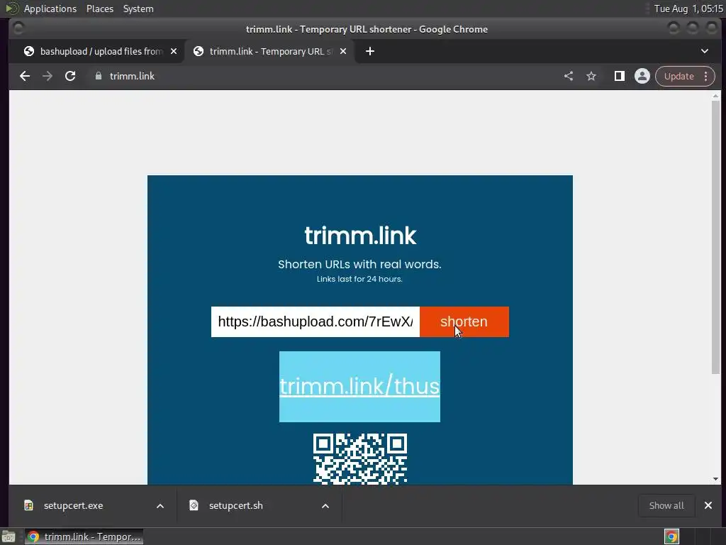Close the bashupload tab

pyautogui.click(x=174, y=51)
